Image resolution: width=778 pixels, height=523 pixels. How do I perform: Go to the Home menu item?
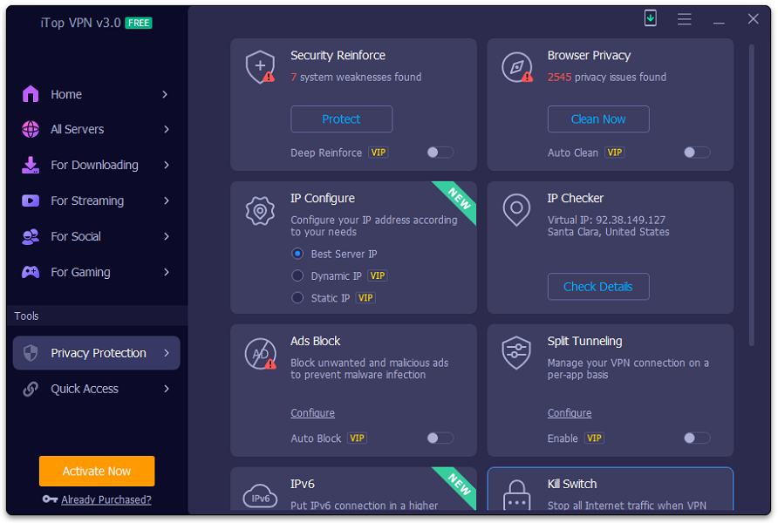(x=66, y=94)
